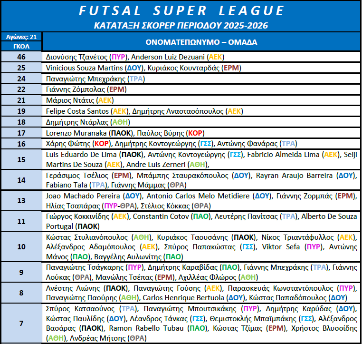The height and width of the screenshot is (344, 362).
Task: Click the Αγώνες: 21 cell
Action: pos(21,37)
